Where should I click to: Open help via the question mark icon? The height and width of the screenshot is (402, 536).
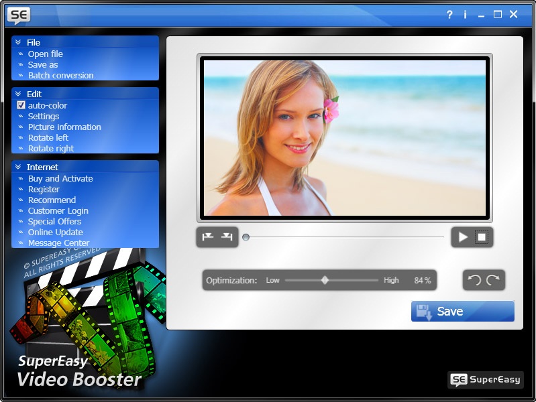pos(449,14)
